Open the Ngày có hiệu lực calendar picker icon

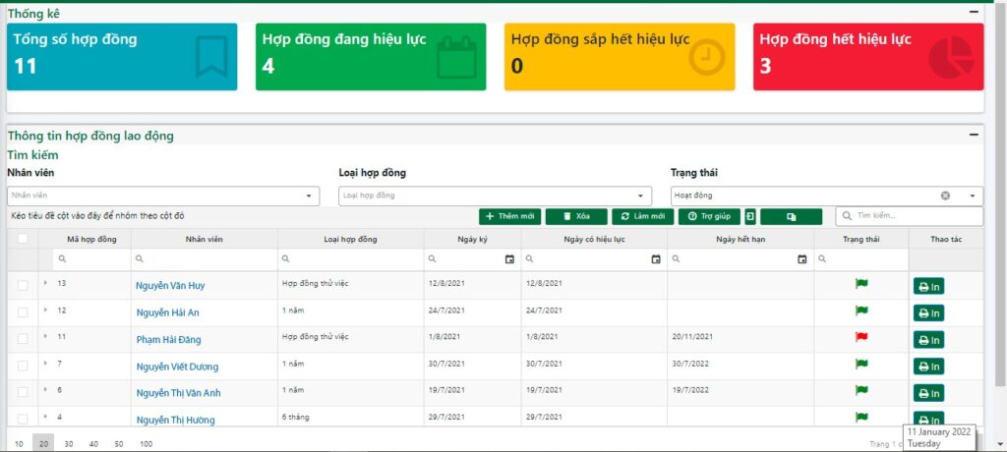pos(656,259)
